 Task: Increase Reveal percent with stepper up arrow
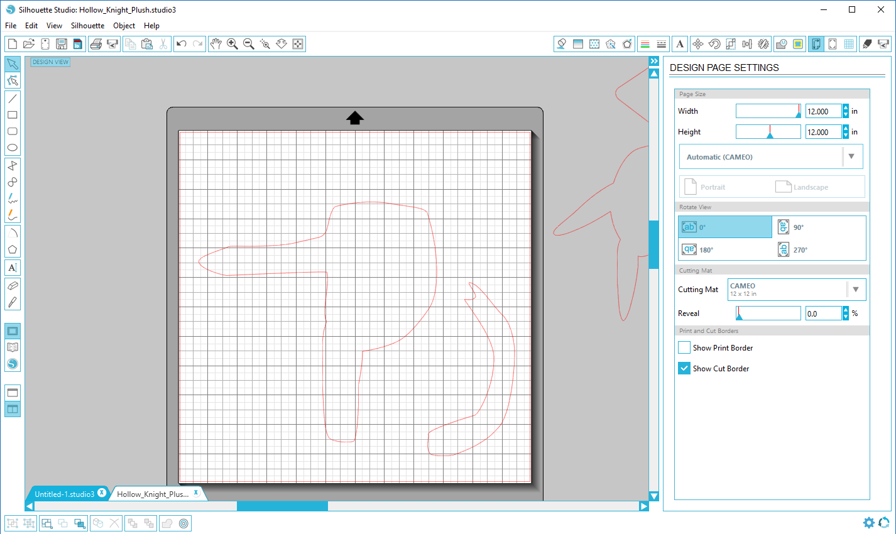(x=846, y=310)
